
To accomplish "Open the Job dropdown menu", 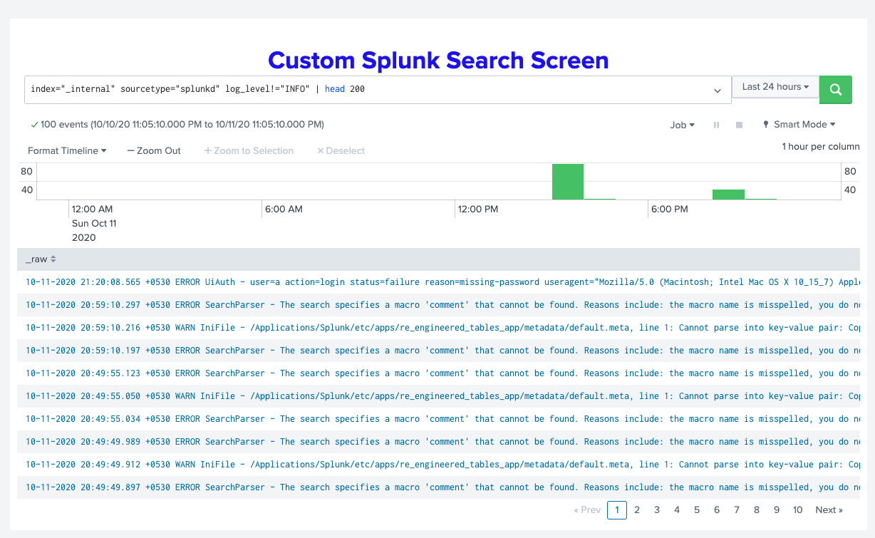I will point(682,125).
